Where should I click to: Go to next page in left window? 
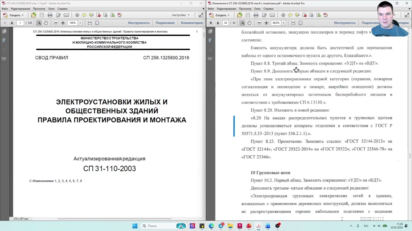tap(12, 23)
